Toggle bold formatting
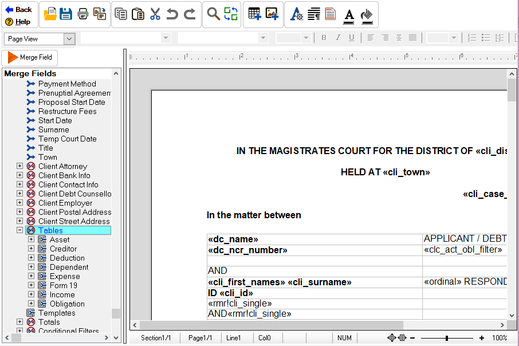This screenshot has width=519, height=346. point(324,37)
